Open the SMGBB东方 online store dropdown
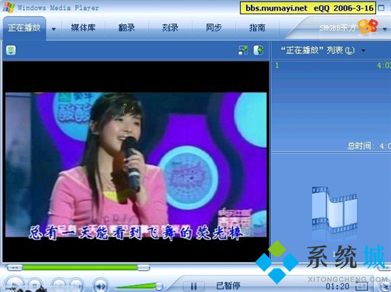 [385, 29]
